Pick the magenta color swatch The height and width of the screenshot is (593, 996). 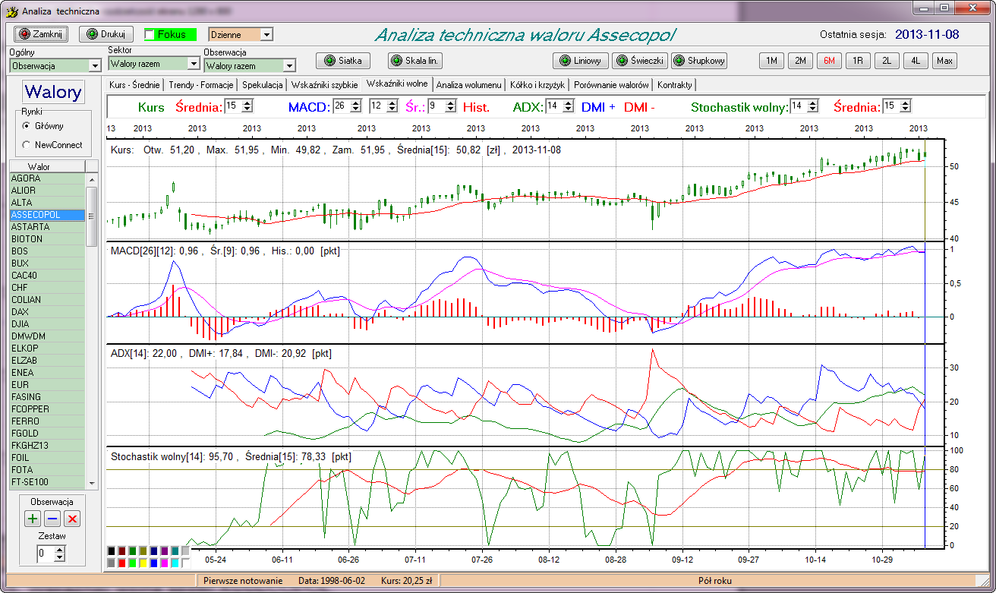(x=165, y=563)
